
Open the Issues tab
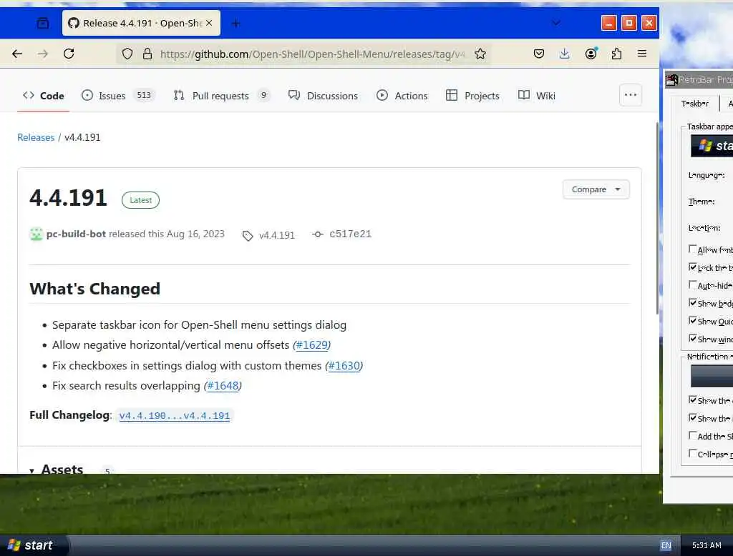coord(117,96)
